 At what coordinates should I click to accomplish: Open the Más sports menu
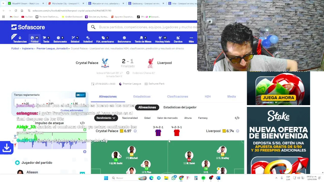coord(191,39)
